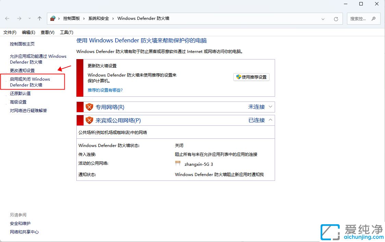The height and width of the screenshot is (242, 385).
Task: Open the 文件(F) menu
Action: (10, 32)
